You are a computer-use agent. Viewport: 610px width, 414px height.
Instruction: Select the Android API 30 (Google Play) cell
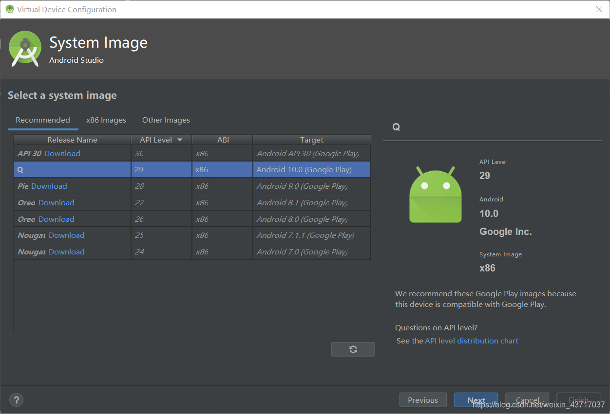312,153
